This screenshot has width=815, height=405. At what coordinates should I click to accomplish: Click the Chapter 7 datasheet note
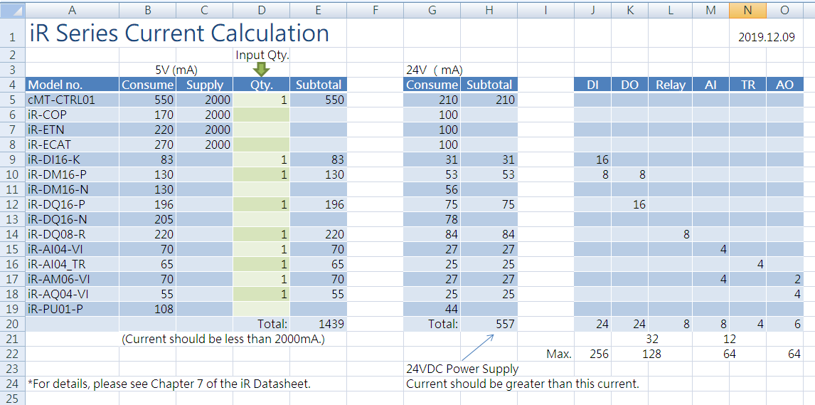pyautogui.click(x=169, y=384)
